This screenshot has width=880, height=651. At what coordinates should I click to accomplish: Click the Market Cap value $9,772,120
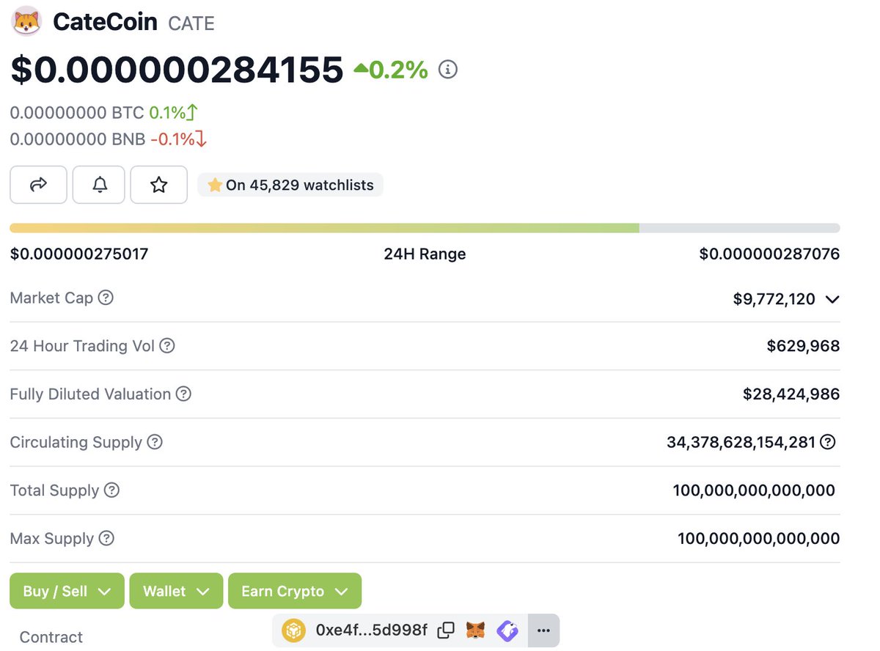tap(774, 299)
